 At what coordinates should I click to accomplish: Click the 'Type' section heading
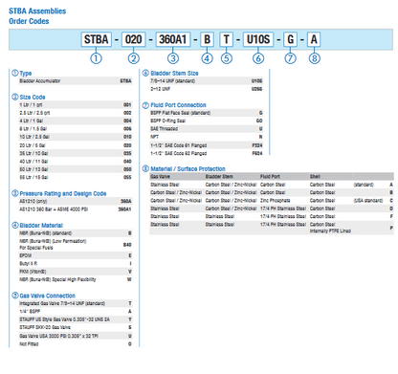tap(26, 73)
